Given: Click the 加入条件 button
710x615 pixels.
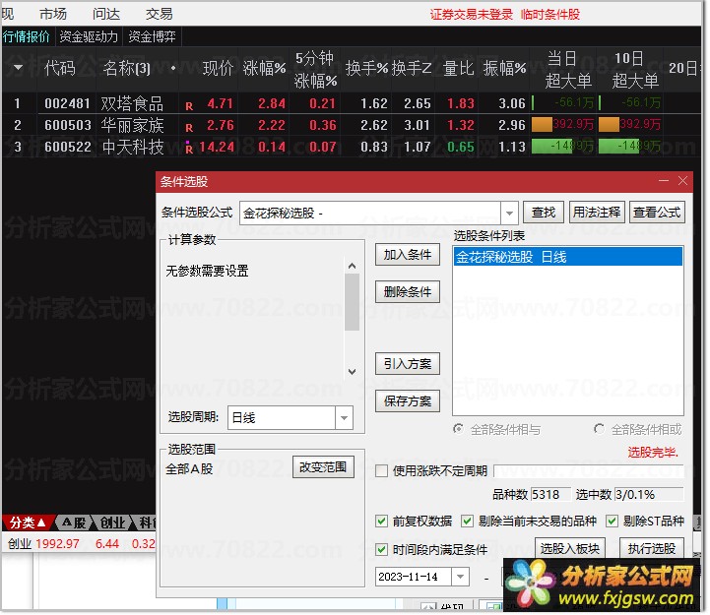Looking at the screenshot, I should click(x=408, y=255).
